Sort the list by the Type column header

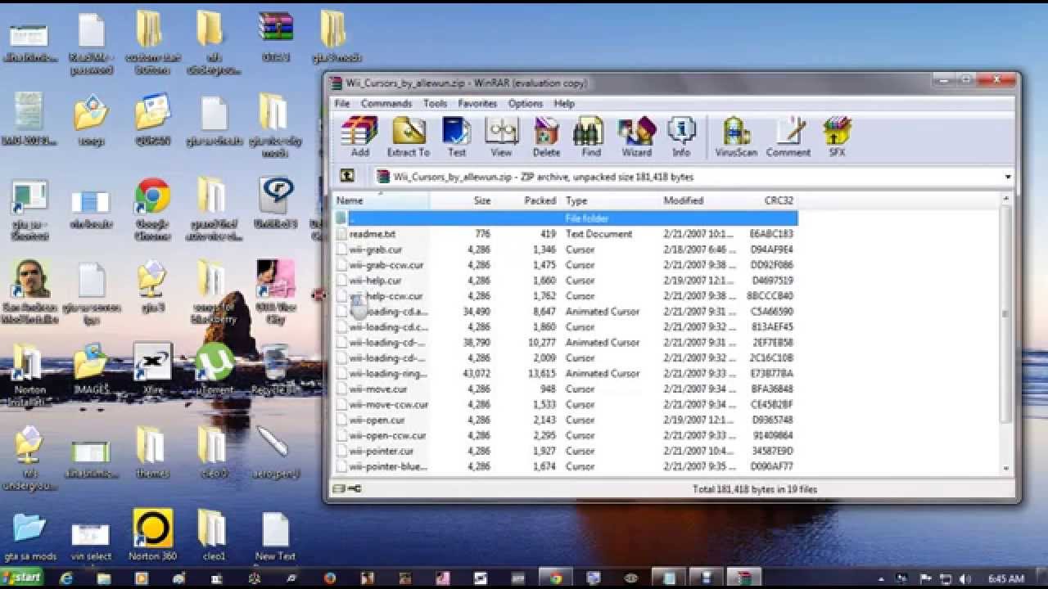610,200
